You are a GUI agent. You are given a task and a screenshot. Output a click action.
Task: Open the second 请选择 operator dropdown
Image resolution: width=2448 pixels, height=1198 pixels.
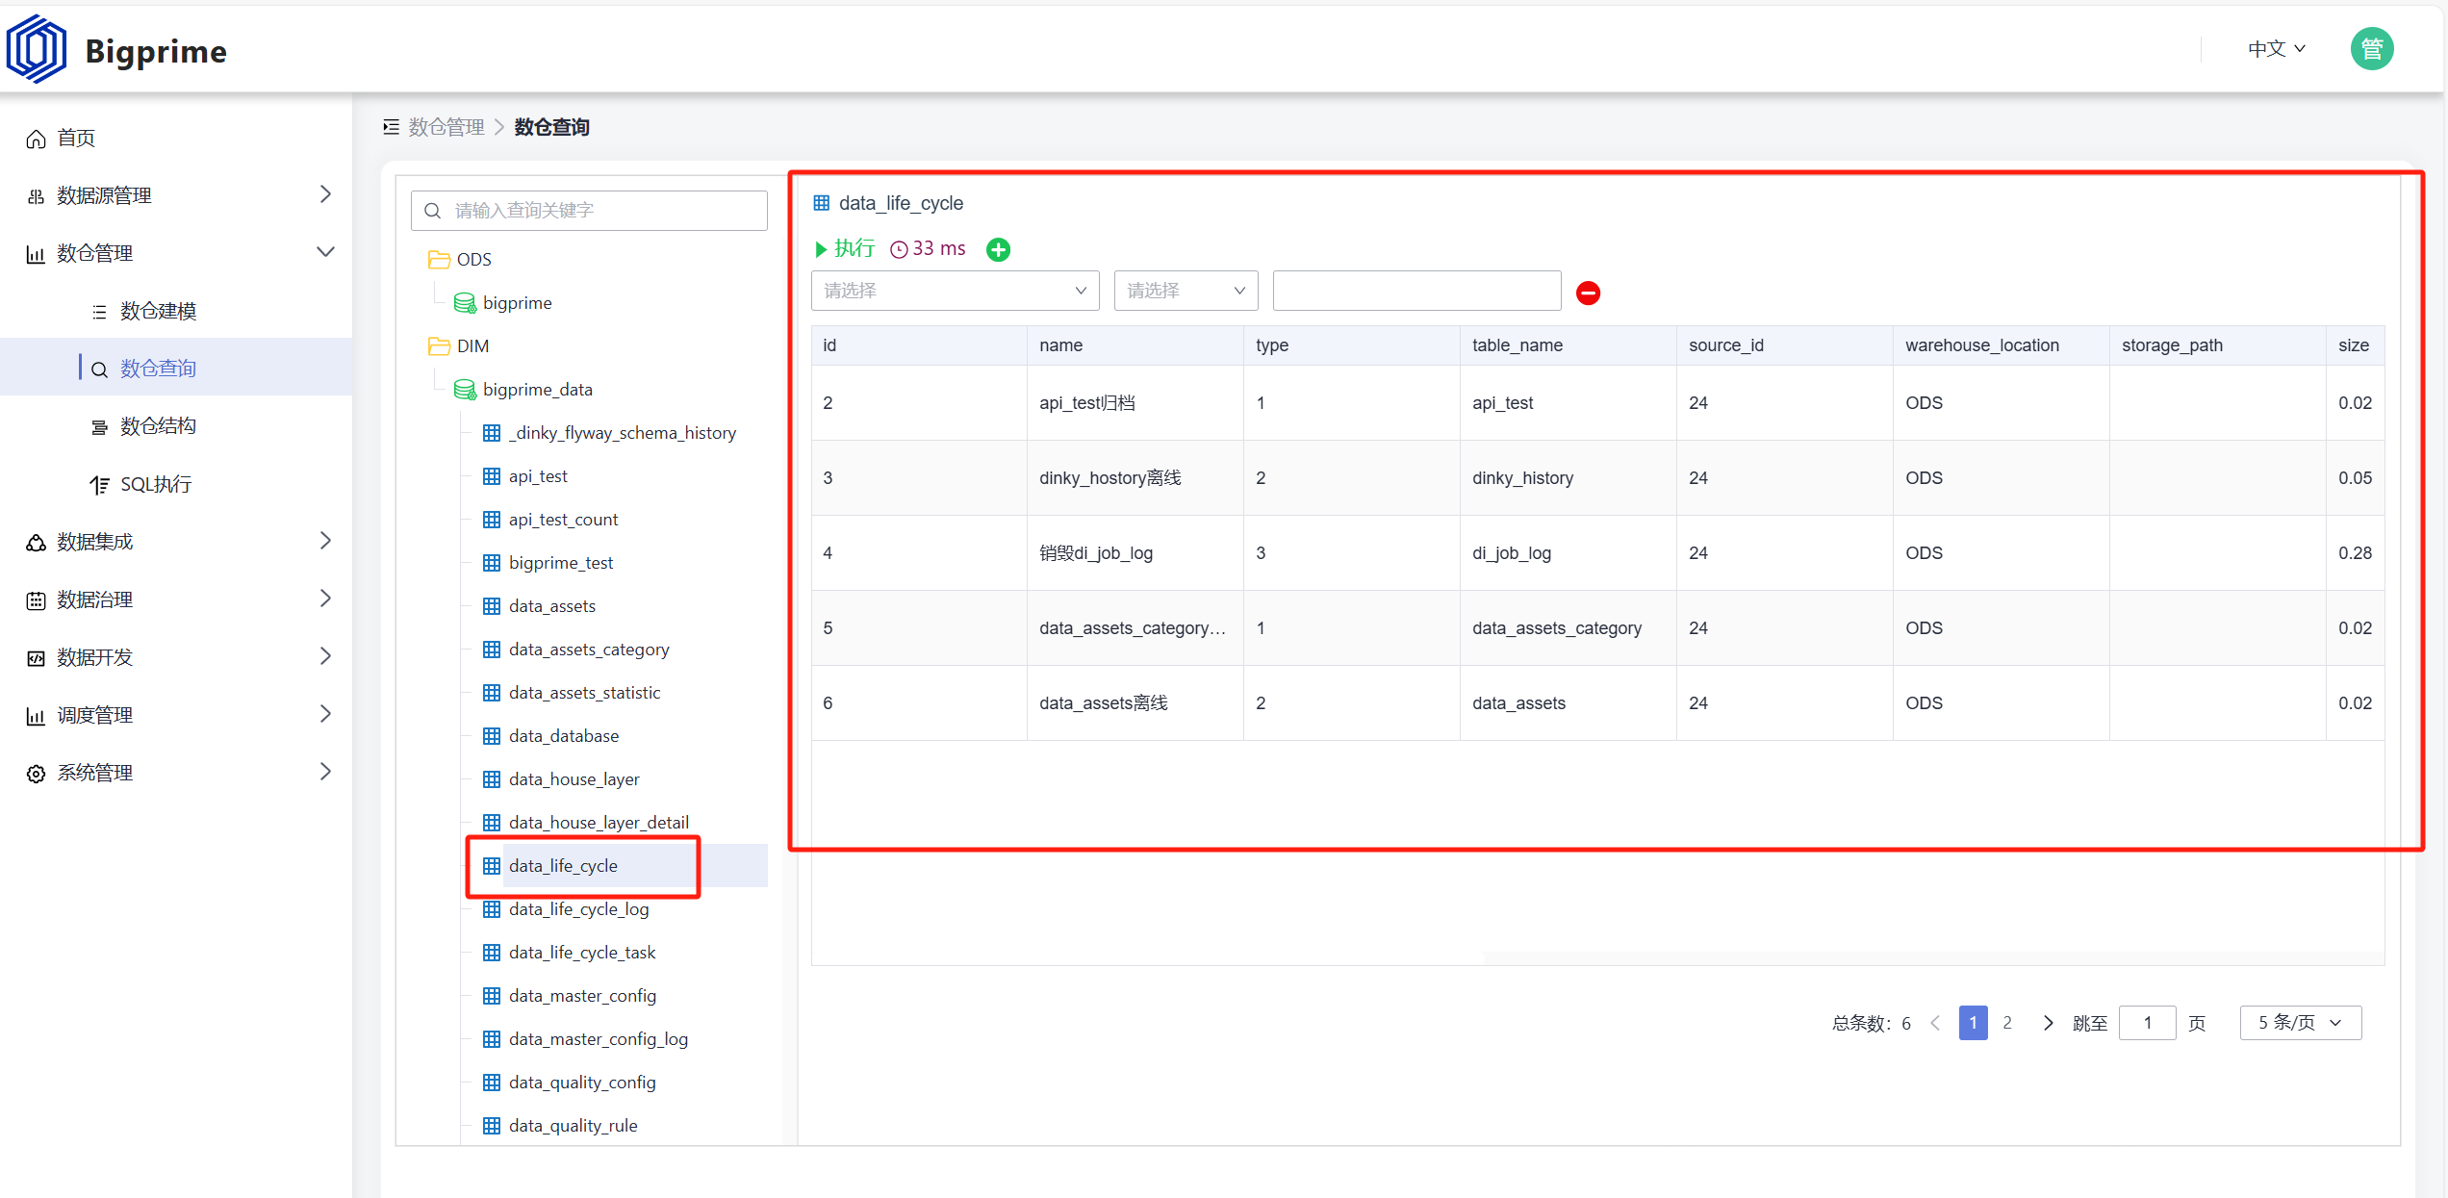point(1186,291)
